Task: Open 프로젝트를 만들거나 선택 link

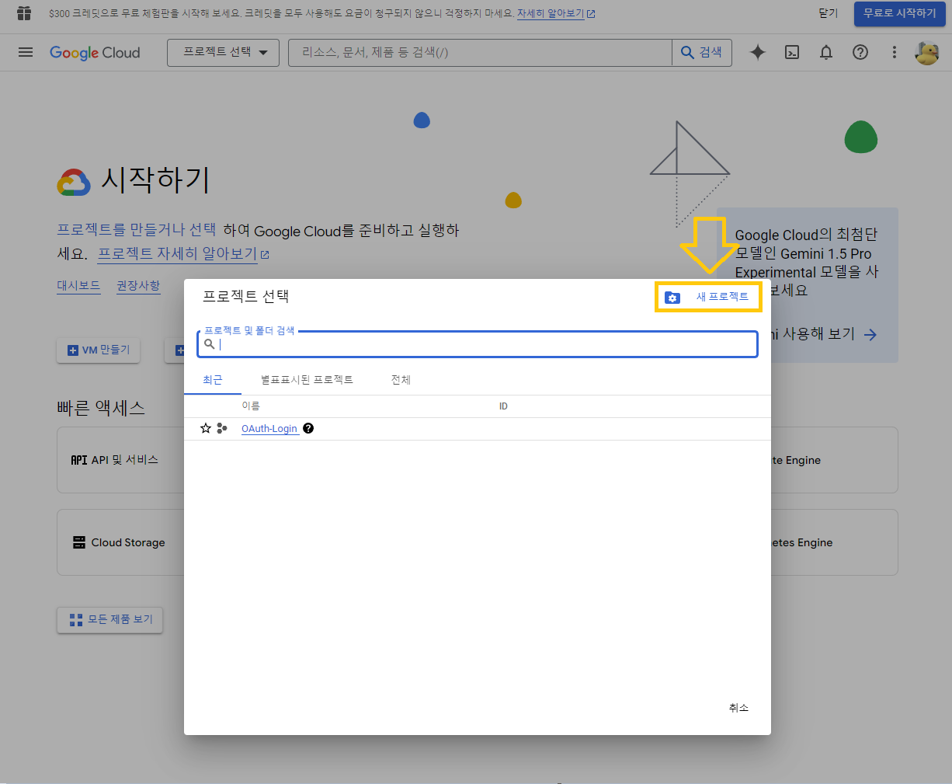Action: point(137,230)
